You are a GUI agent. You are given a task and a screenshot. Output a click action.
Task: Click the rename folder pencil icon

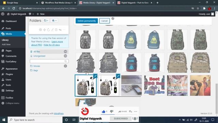52,30
